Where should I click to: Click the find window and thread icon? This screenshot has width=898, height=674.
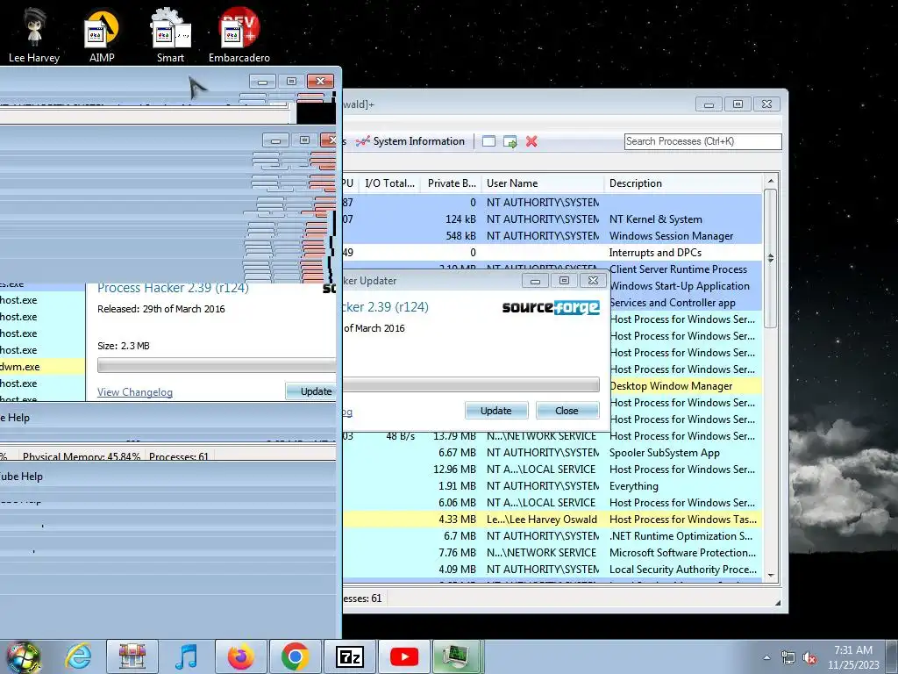510,141
